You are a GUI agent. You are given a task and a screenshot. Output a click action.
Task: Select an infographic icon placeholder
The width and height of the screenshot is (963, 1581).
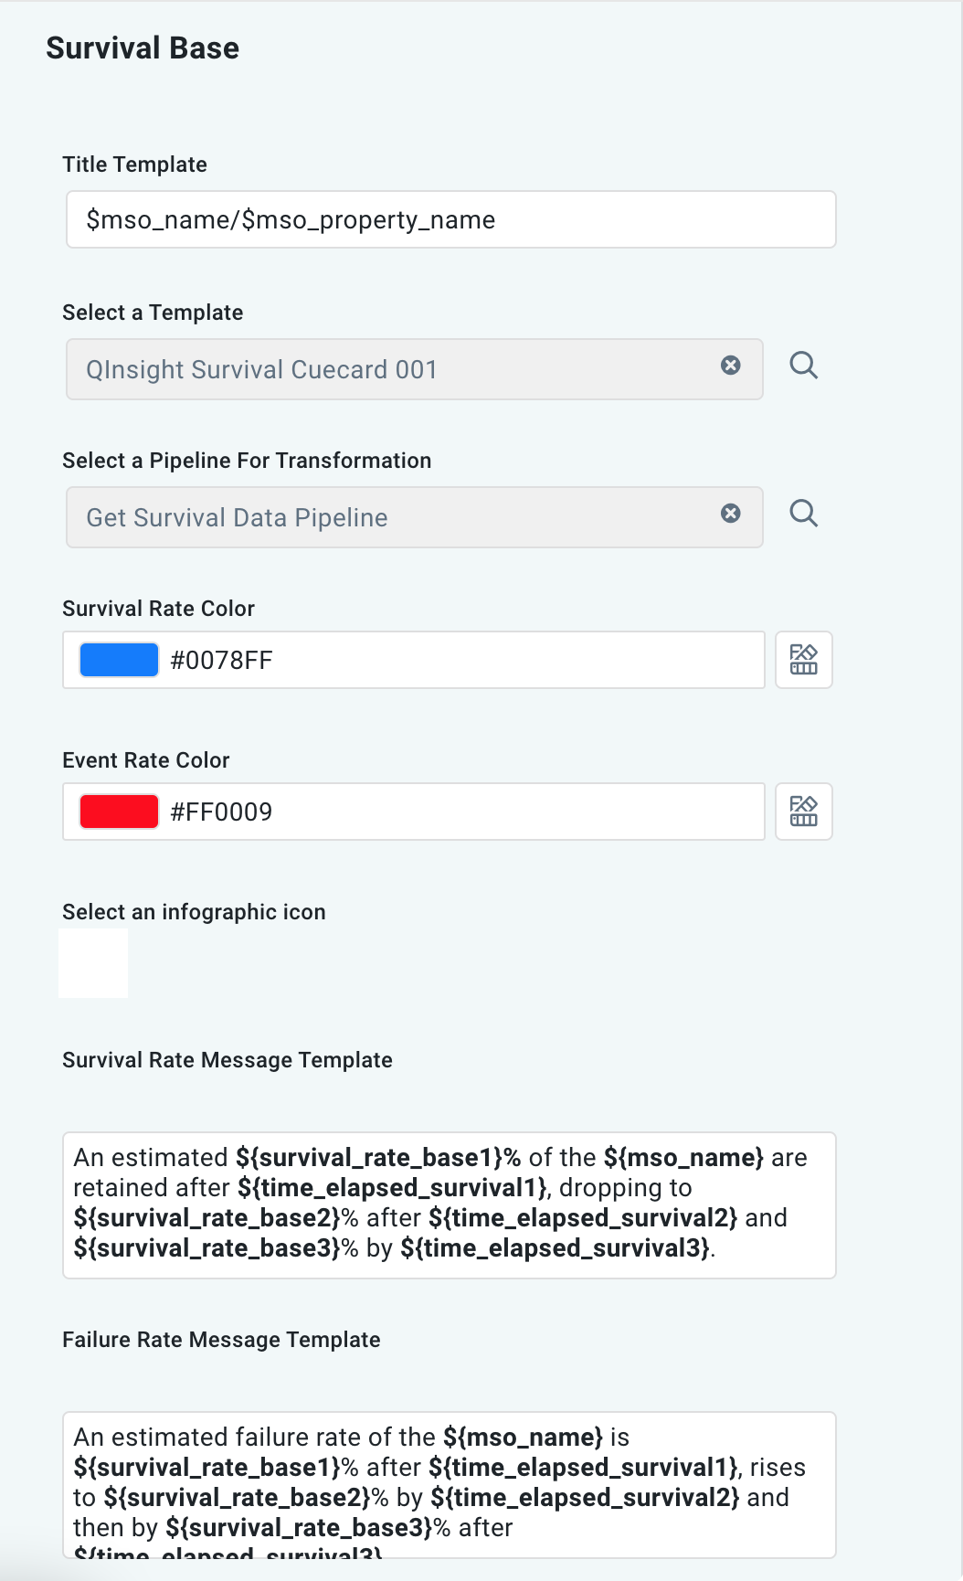click(93, 962)
